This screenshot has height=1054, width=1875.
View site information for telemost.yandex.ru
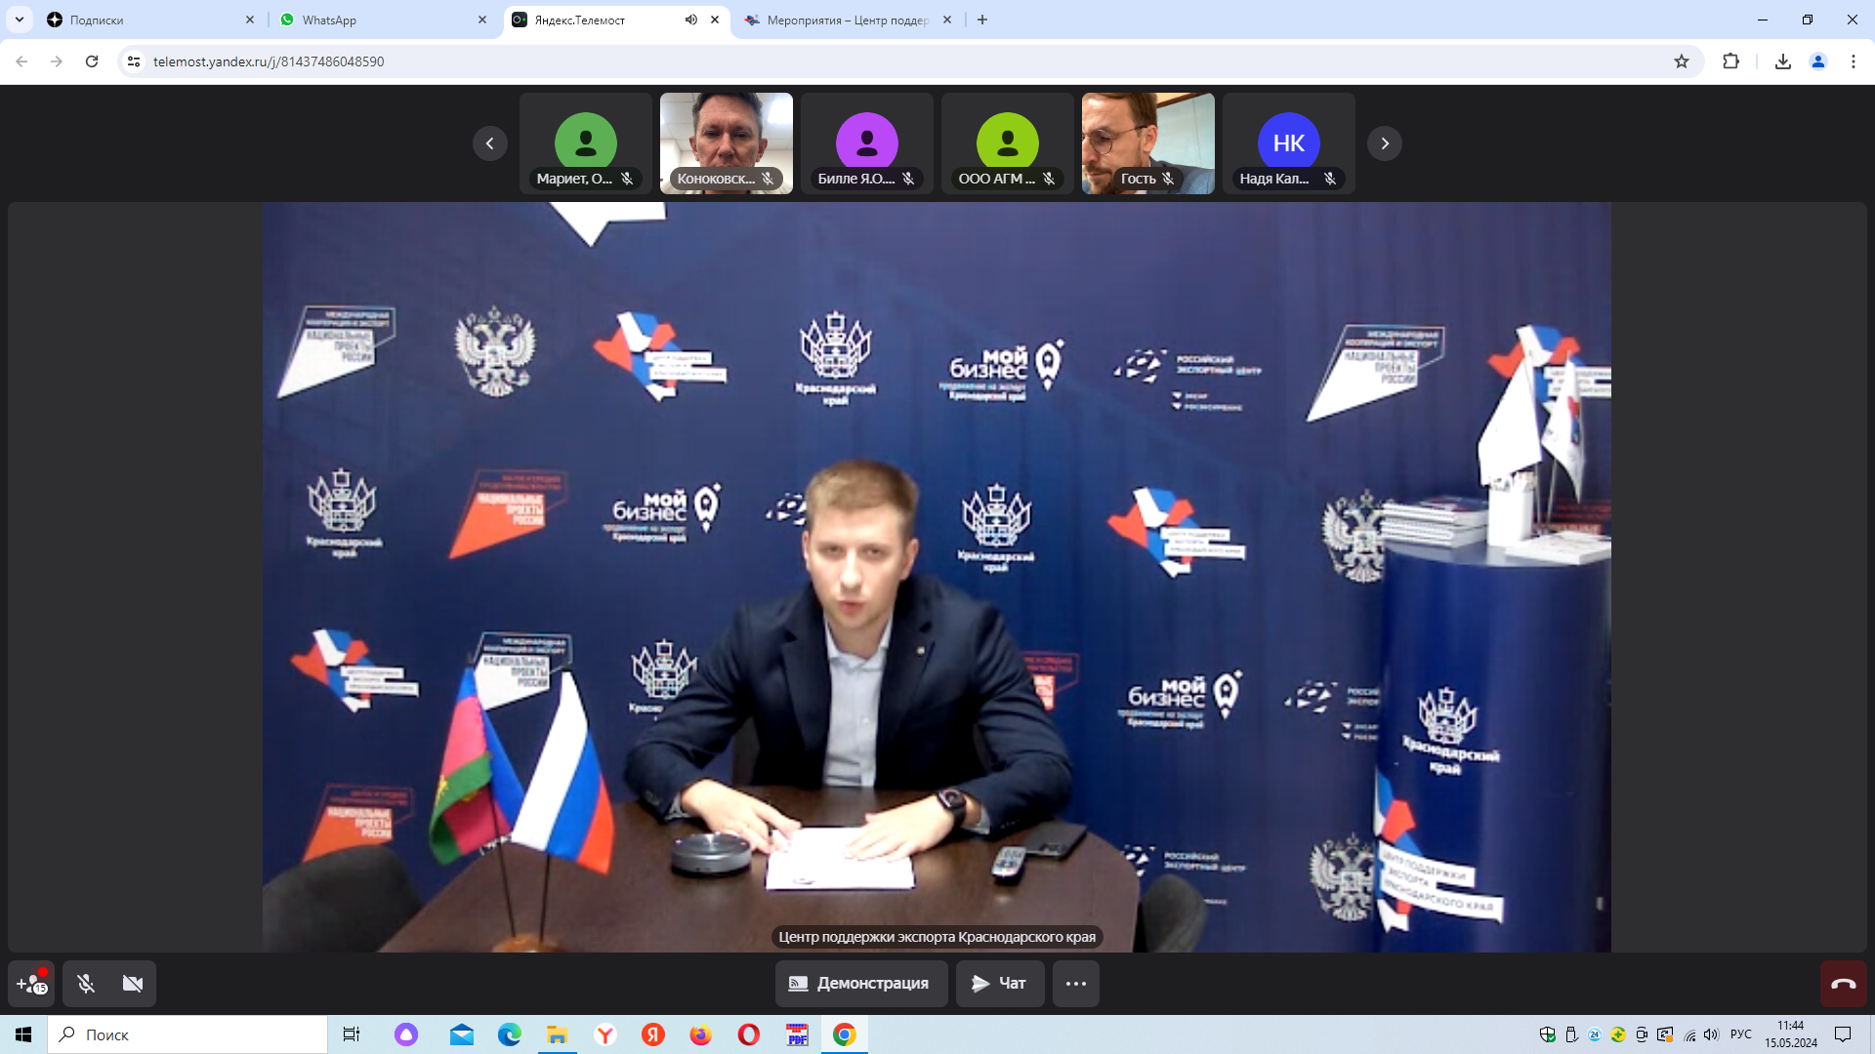[x=134, y=61]
